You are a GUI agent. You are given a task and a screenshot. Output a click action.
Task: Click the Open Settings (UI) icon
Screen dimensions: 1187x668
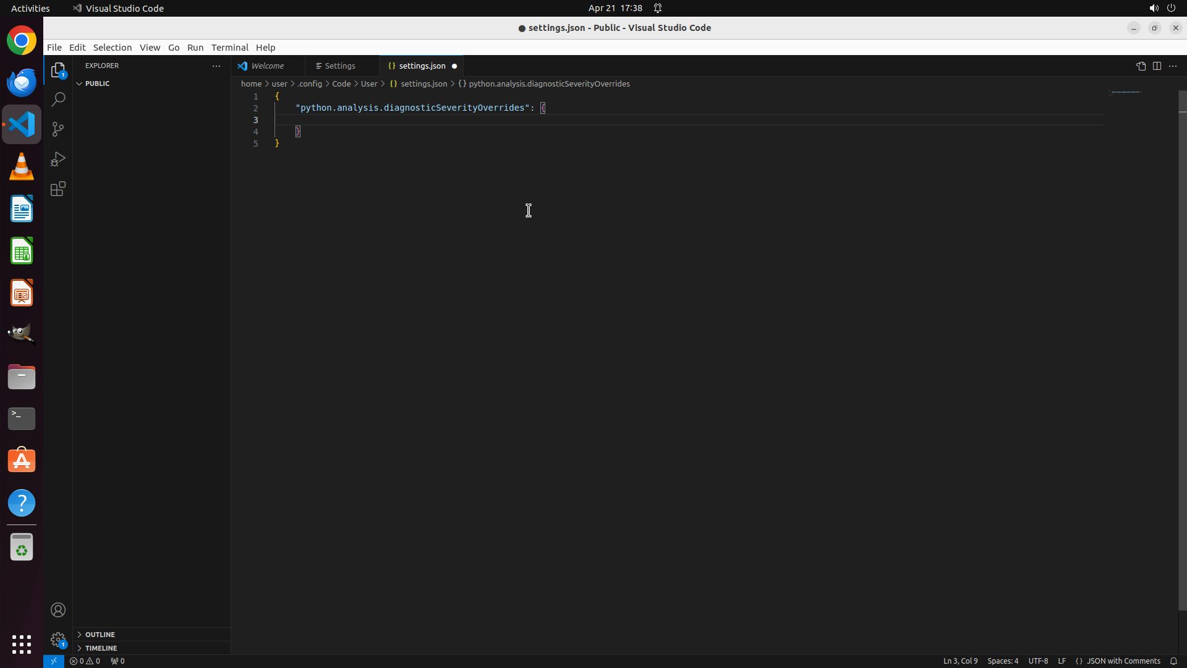pyautogui.click(x=1141, y=66)
